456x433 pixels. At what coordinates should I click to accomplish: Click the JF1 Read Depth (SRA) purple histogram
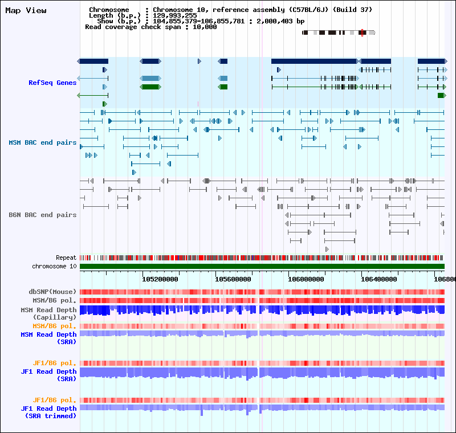click(x=262, y=374)
